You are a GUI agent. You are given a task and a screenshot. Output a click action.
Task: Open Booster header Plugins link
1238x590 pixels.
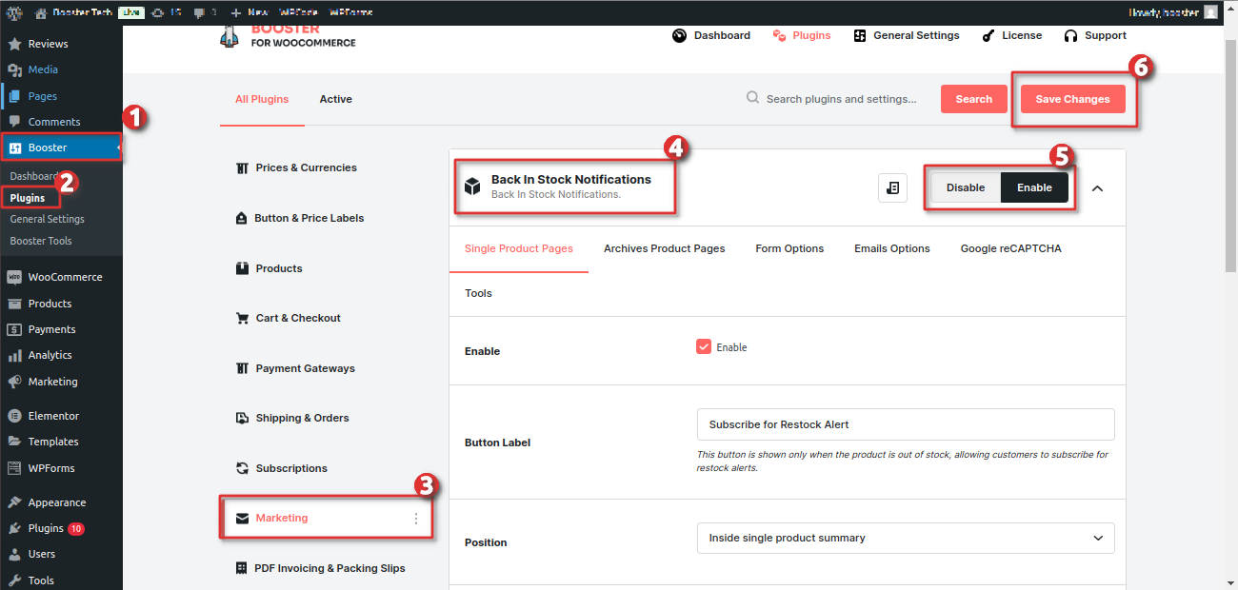point(802,35)
